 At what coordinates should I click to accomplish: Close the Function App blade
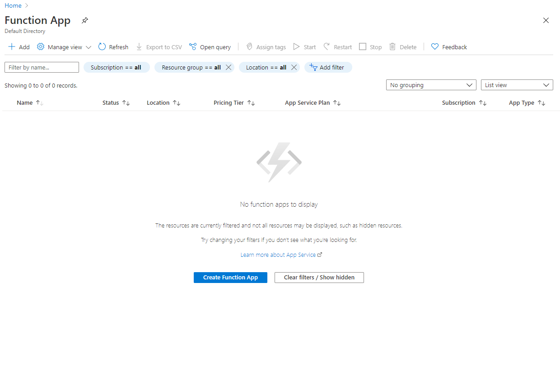coord(546,20)
